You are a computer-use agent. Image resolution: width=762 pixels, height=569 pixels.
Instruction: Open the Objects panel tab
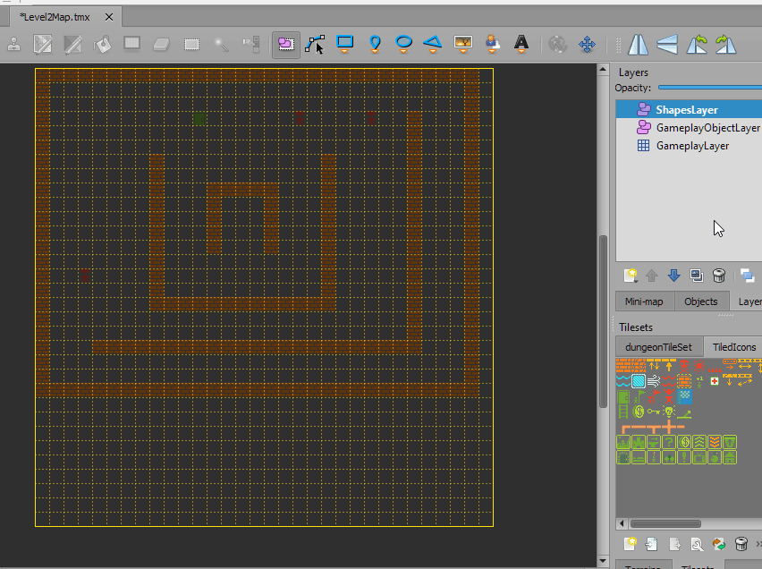coord(700,301)
